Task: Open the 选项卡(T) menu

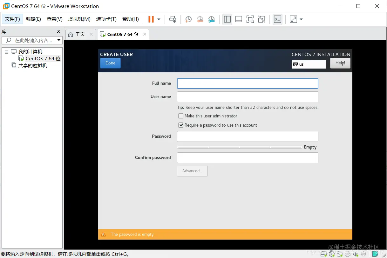Action: click(x=106, y=19)
